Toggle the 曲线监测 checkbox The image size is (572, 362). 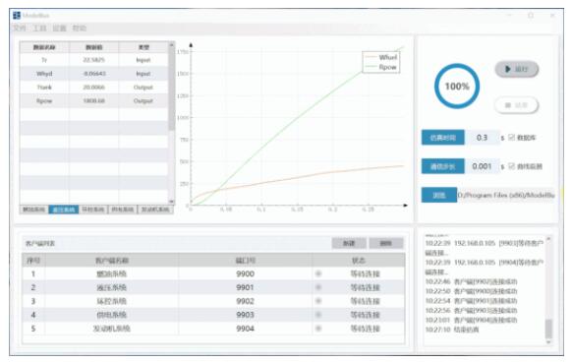point(511,166)
